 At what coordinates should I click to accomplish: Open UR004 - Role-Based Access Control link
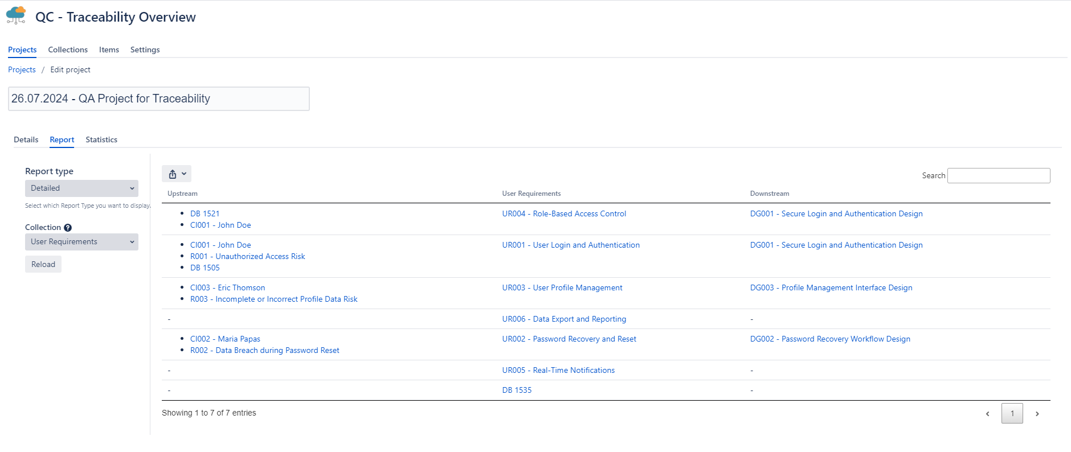pyautogui.click(x=563, y=213)
